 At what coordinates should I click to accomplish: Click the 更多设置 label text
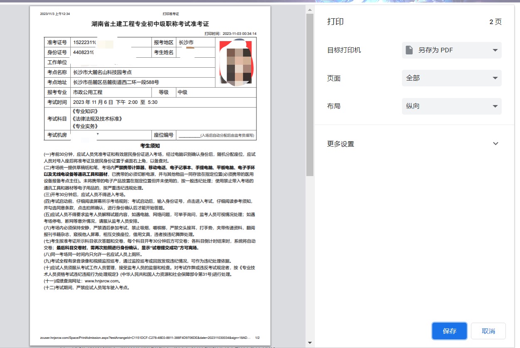click(x=340, y=144)
